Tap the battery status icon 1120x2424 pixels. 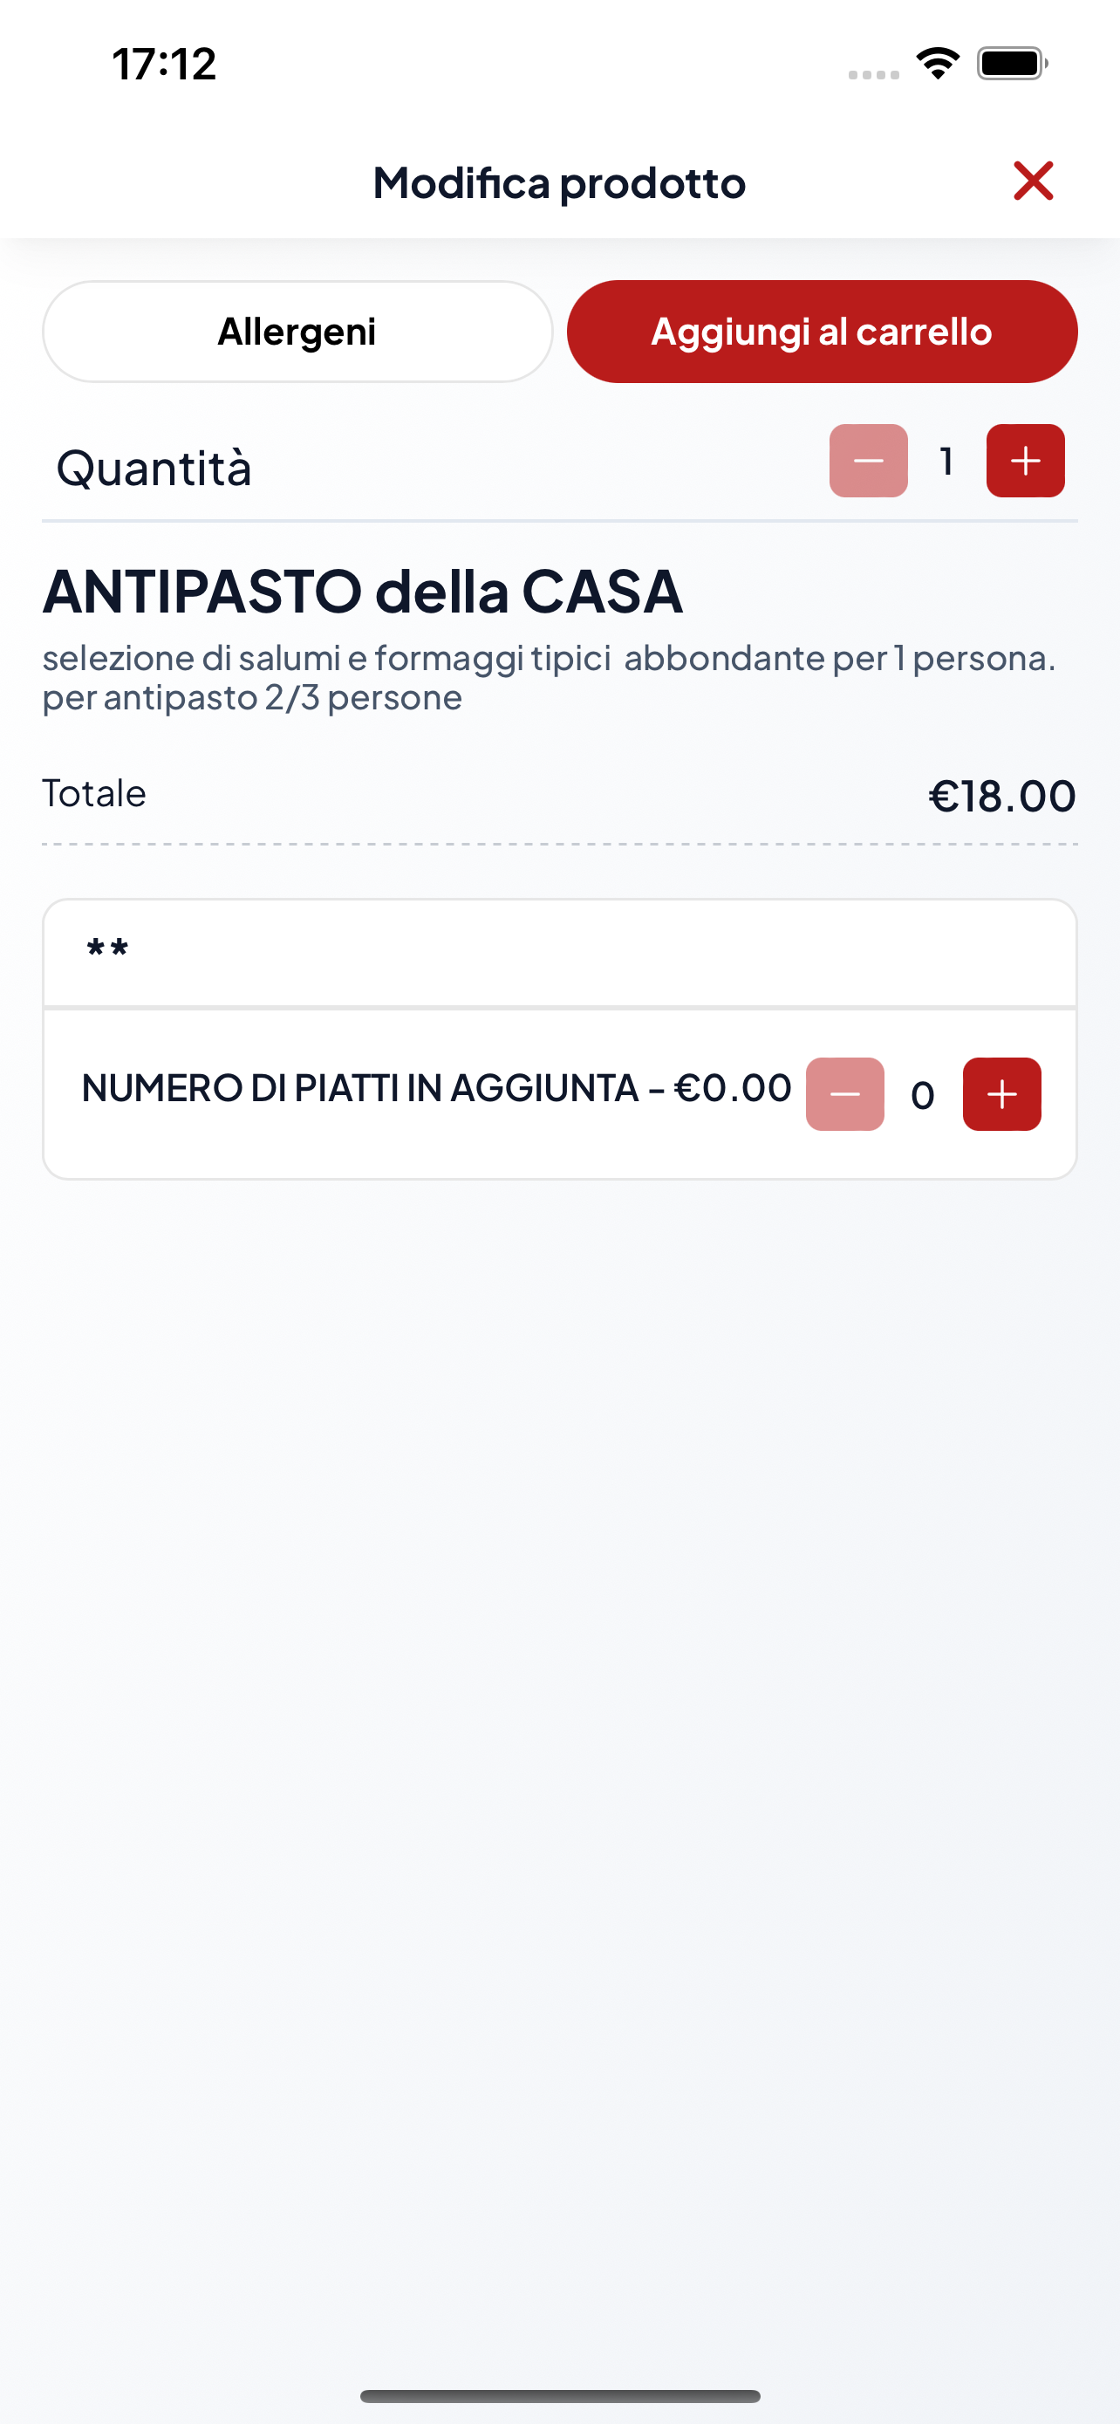click(x=1012, y=63)
